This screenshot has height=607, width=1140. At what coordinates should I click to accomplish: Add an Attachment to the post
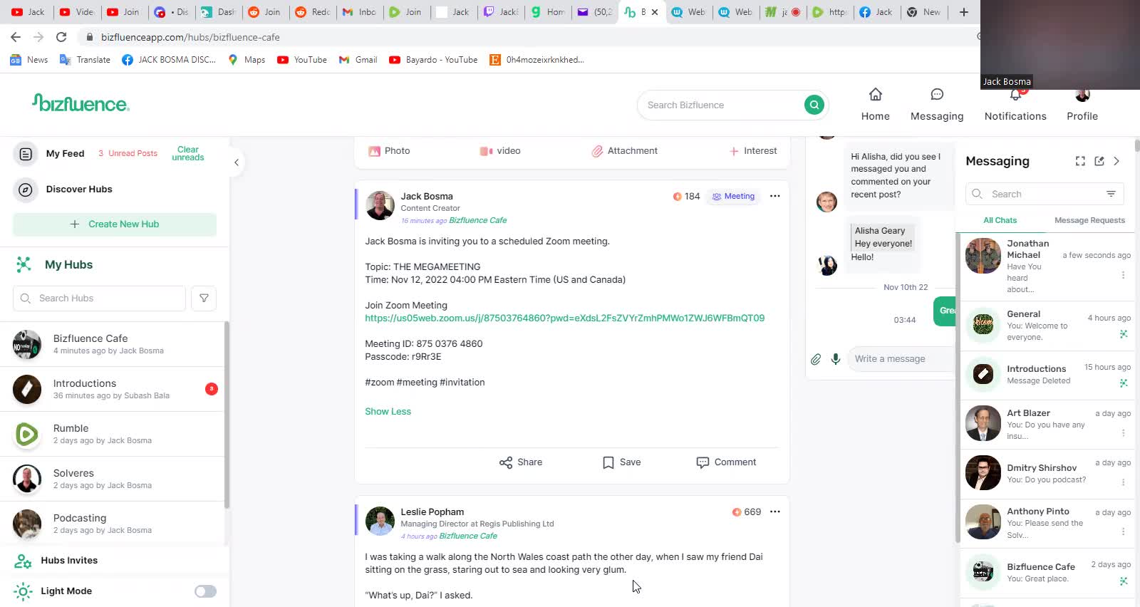tap(624, 151)
